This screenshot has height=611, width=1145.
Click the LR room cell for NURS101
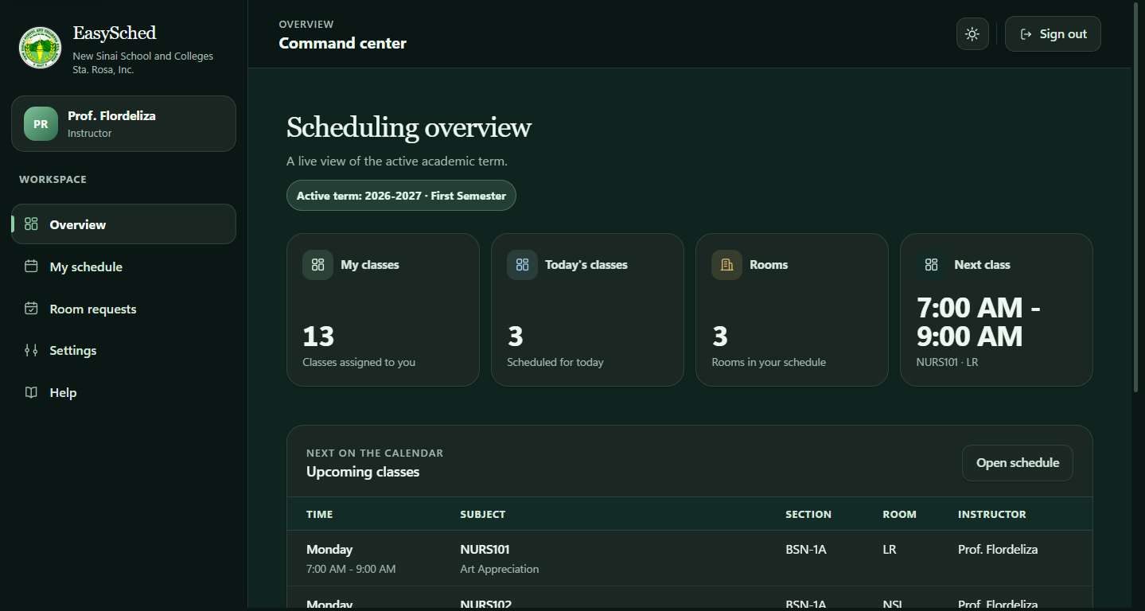[x=890, y=549]
